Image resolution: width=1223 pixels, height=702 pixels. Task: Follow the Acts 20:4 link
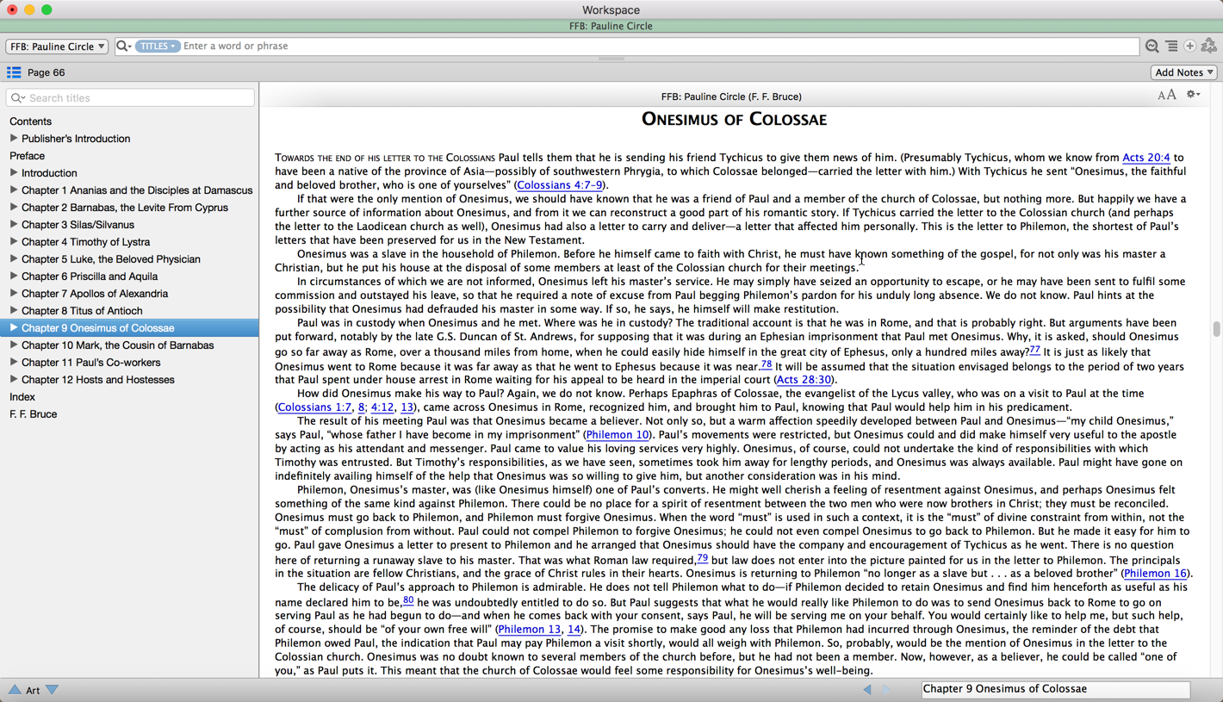1146,158
